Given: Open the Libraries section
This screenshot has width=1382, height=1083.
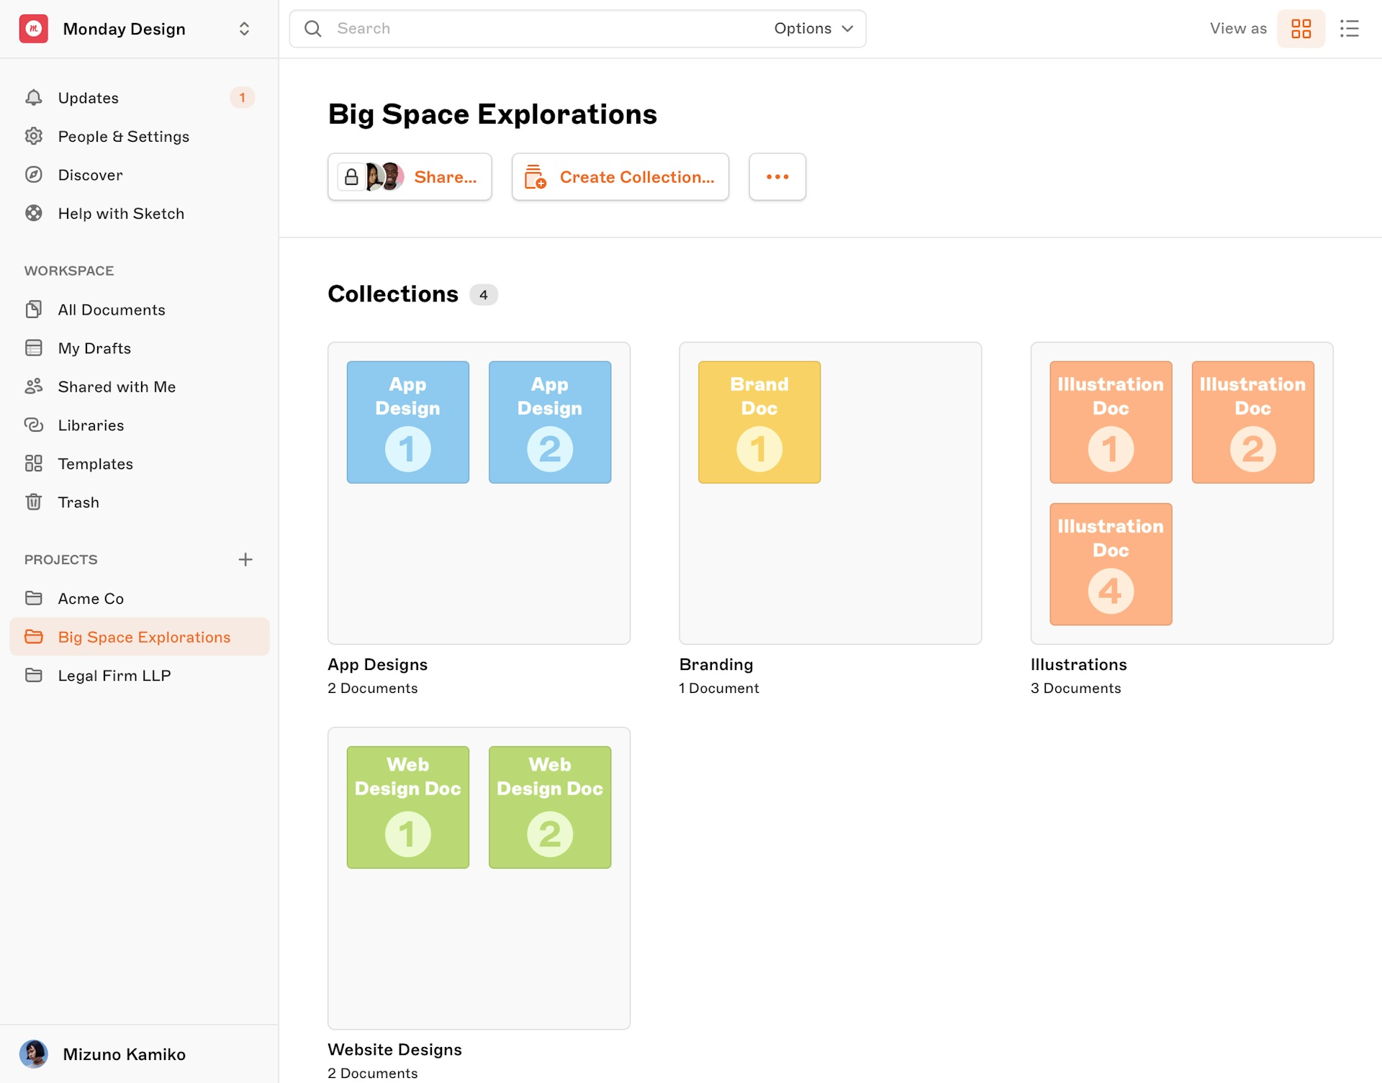Looking at the screenshot, I should (91, 425).
